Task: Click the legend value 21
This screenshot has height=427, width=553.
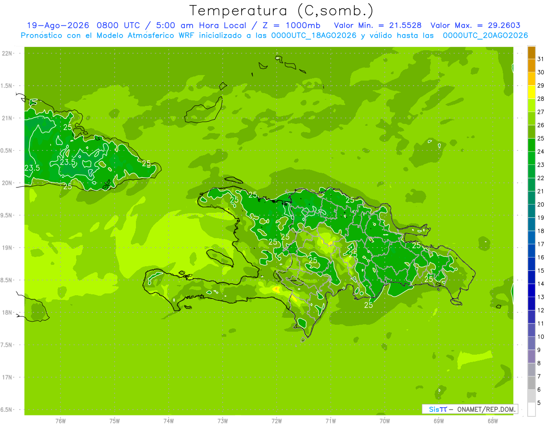Action: pos(541,191)
